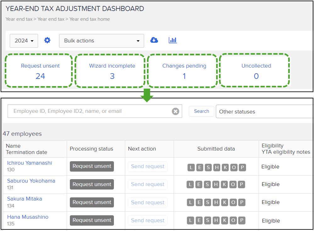This screenshot has height=231, width=314.
Task: Click the P badge in Sakura Mitaka's row
Action: (242, 202)
